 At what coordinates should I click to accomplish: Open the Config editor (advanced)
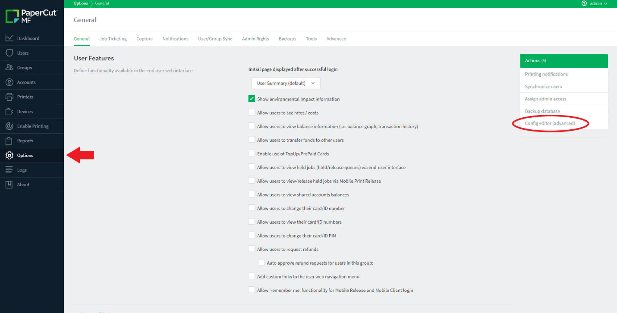pyautogui.click(x=550, y=123)
